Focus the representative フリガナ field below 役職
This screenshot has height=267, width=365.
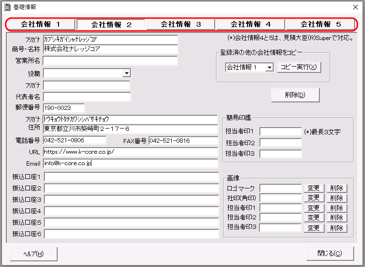coord(87,86)
